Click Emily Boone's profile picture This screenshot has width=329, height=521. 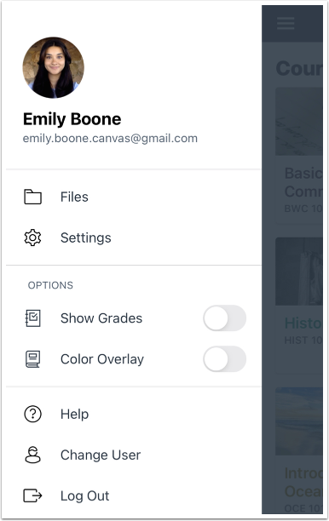coord(53,67)
